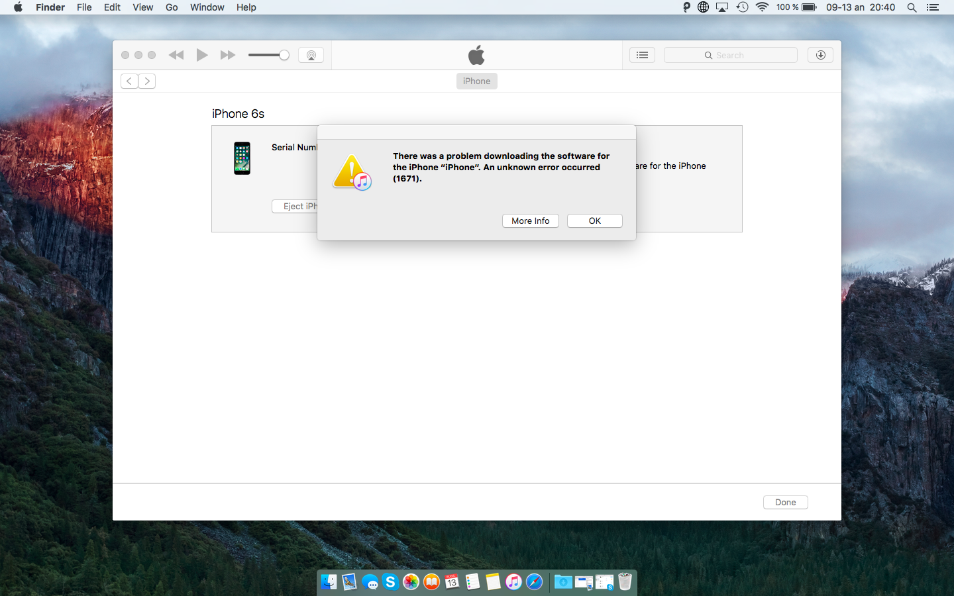This screenshot has height=596, width=954.
Task: Open Skype from the Dock
Action: 390,581
